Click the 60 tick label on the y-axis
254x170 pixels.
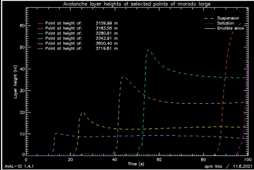[x=22, y=26]
